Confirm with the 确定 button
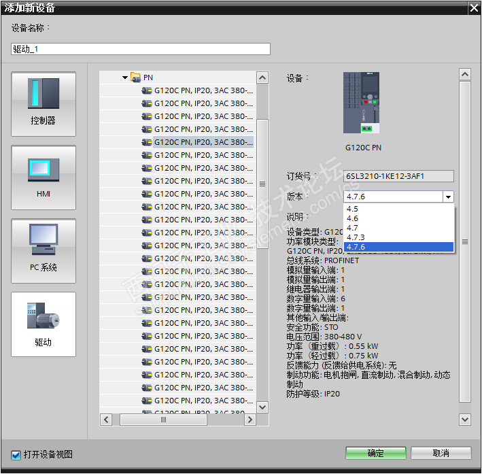Screen dimensions: 482x474 pyautogui.click(x=376, y=453)
